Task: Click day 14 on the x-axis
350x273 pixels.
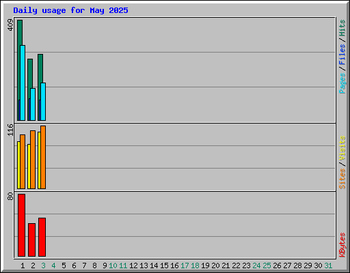Action: 154,265
